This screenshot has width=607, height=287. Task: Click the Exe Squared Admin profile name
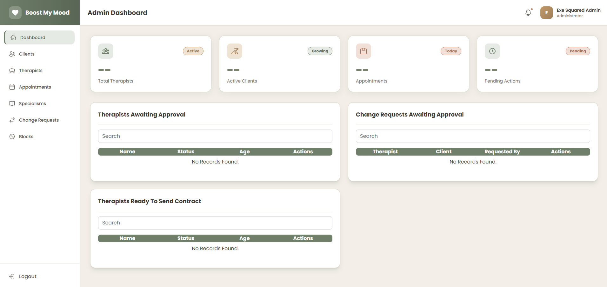[578, 10]
